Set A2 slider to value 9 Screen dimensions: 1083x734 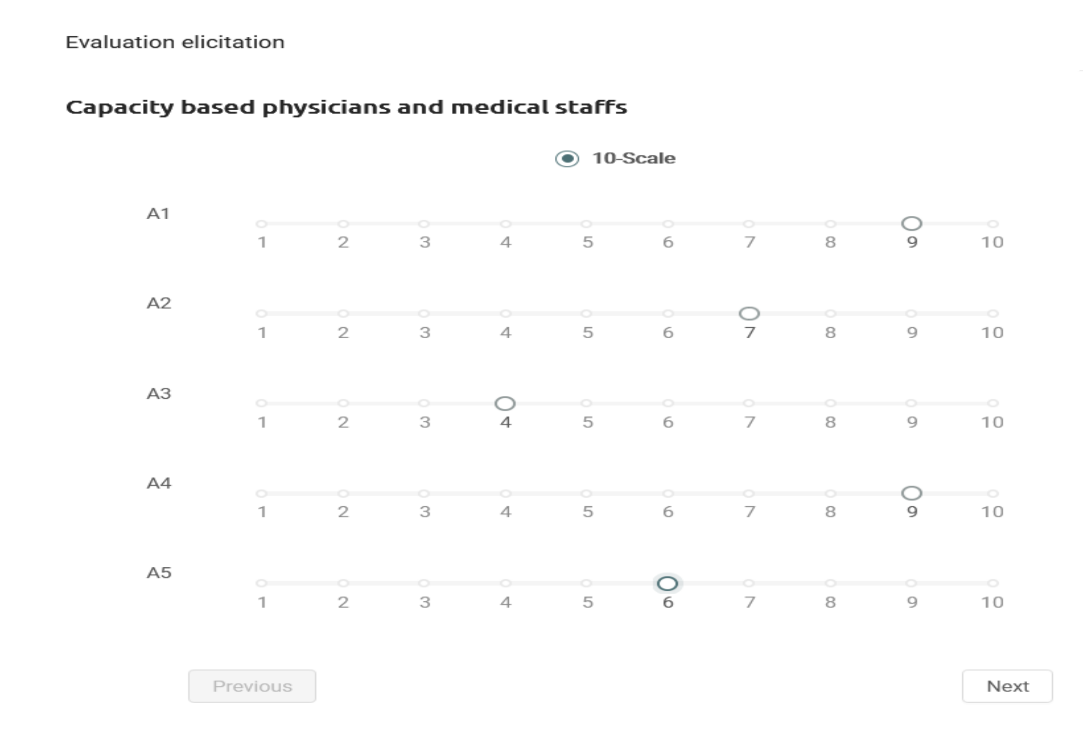pos(911,313)
